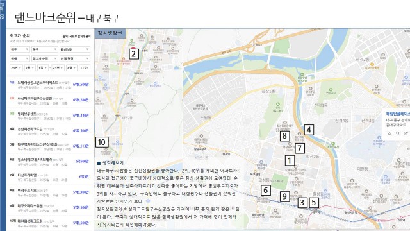This screenshot has width=410, height=231.
Task: Open the 4월 end month dropdown
Action: pyautogui.click(x=71, y=67)
